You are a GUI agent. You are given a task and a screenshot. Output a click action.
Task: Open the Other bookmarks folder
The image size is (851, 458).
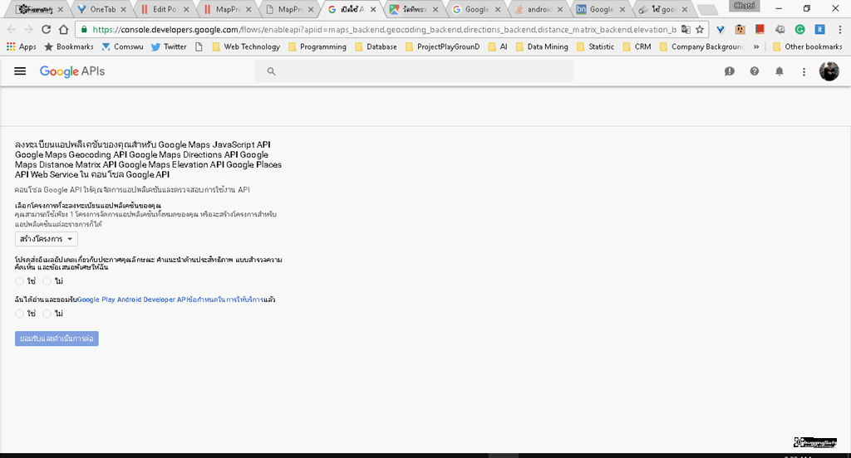(807, 46)
